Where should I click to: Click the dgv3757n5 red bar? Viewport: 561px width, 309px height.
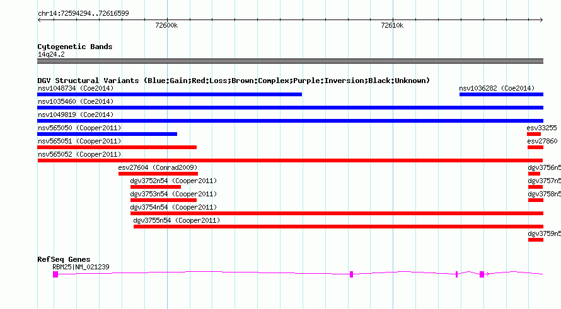pos(536,187)
